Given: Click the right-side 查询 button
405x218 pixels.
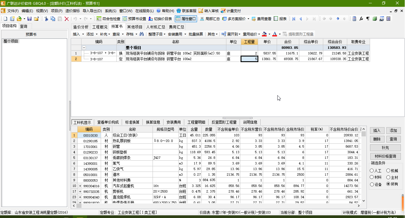Looking at the screenshot, I should point(393,139).
